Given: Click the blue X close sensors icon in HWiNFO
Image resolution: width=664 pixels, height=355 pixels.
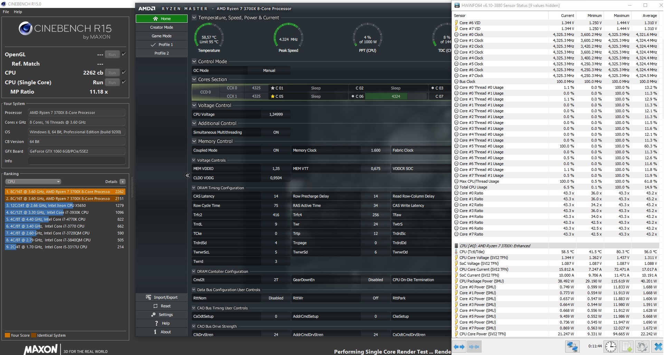Looking at the screenshot, I should click(x=657, y=347).
